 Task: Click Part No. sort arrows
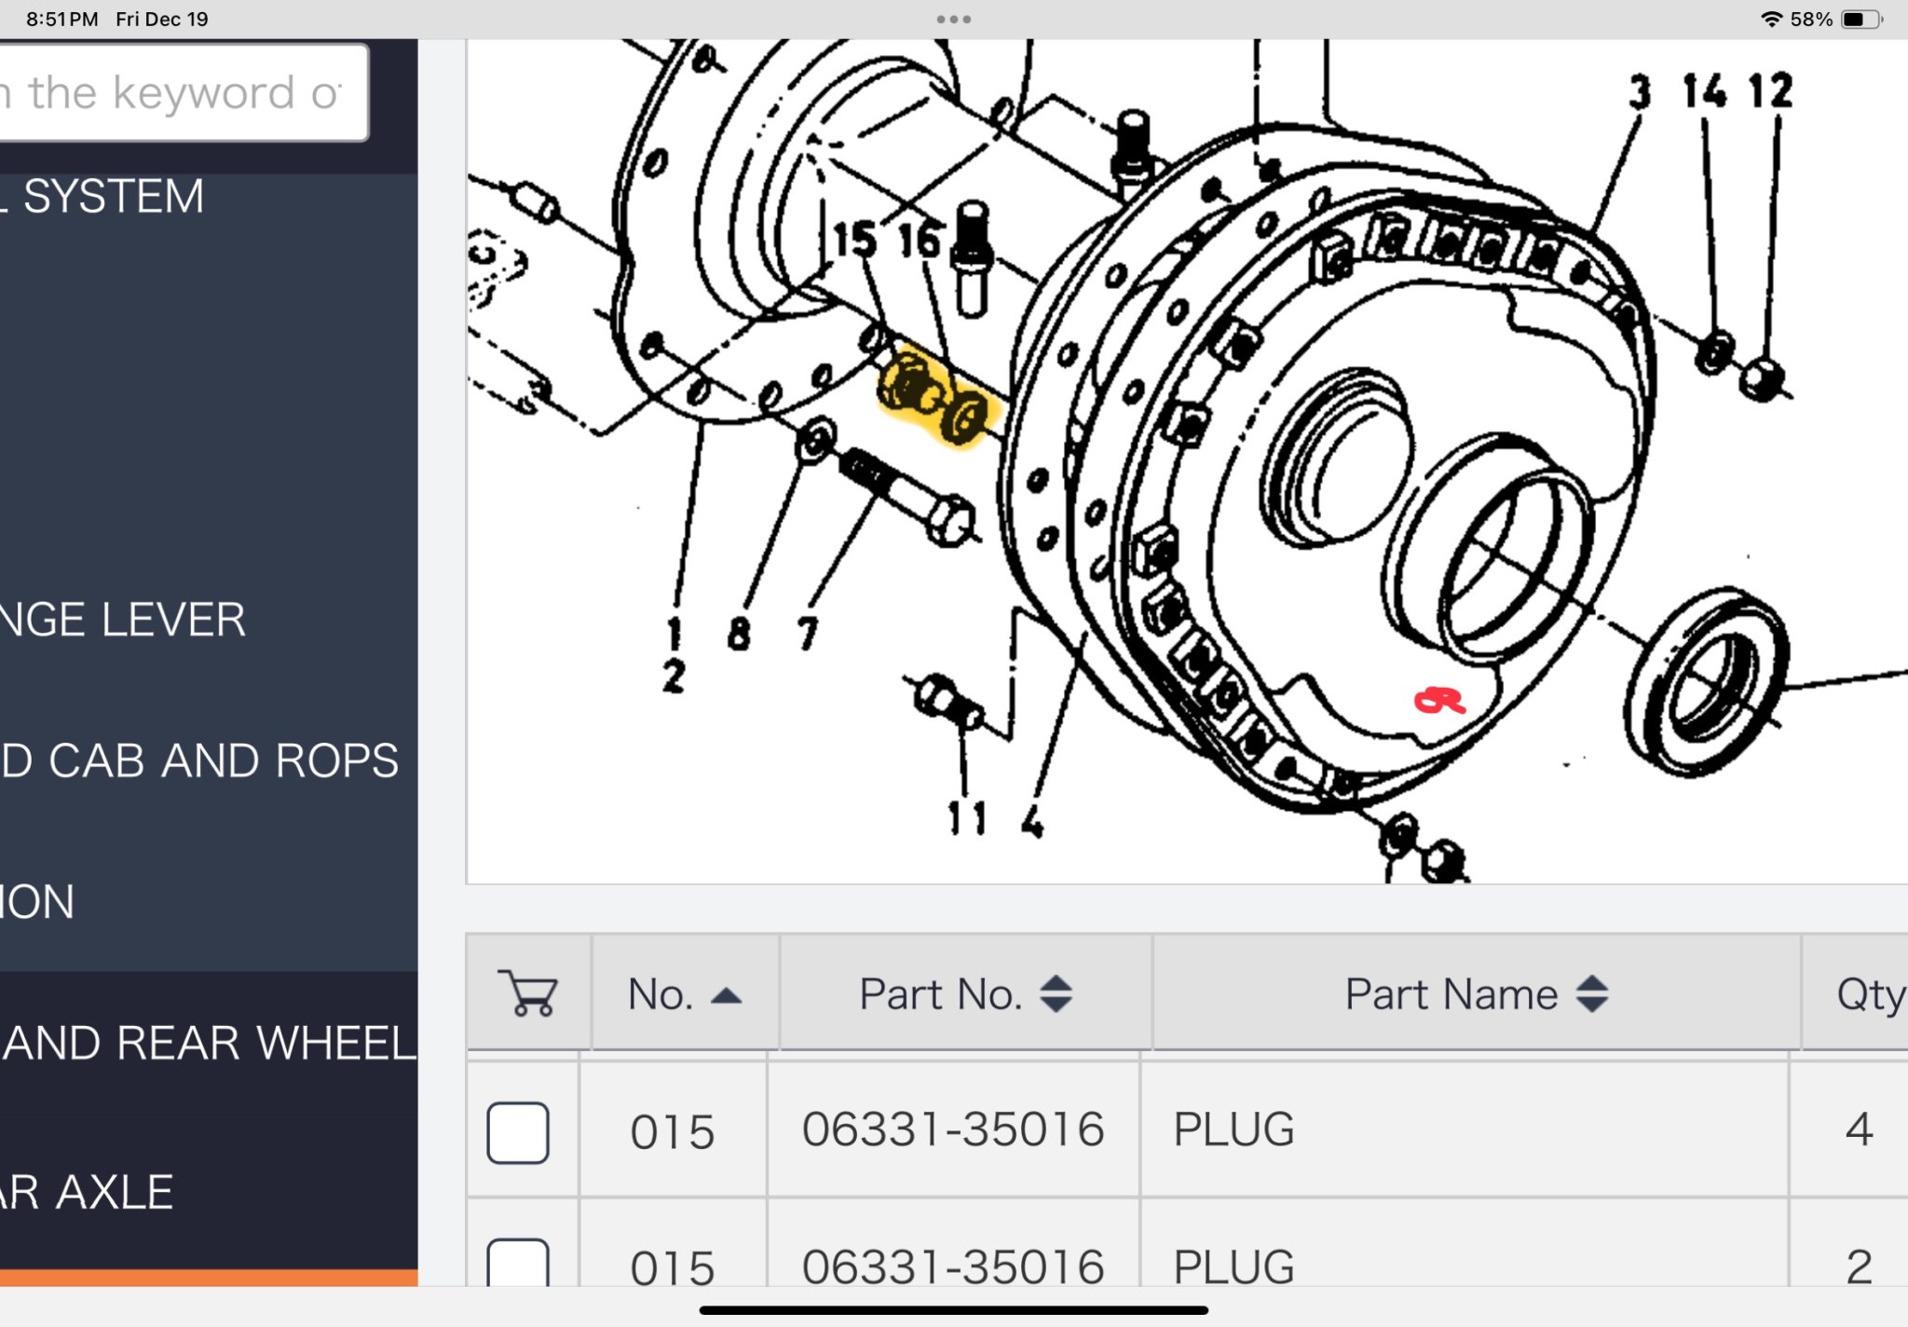click(1056, 993)
